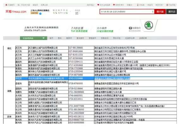Click phone number 0710-3394111

pos(75,62)
